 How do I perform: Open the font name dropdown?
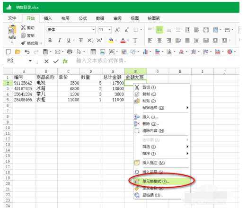pos(93,30)
